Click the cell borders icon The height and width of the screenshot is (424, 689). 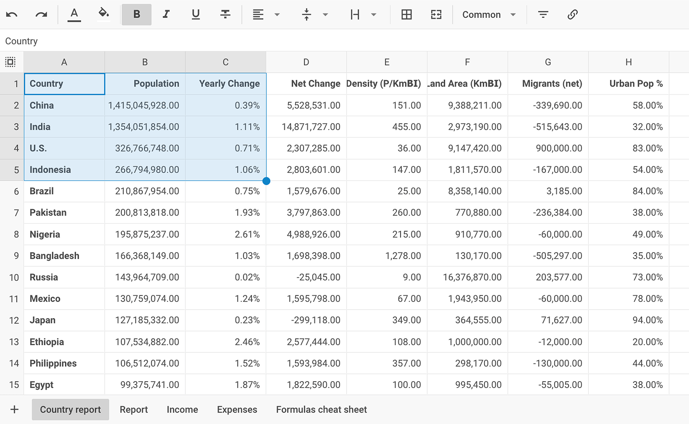tap(406, 15)
